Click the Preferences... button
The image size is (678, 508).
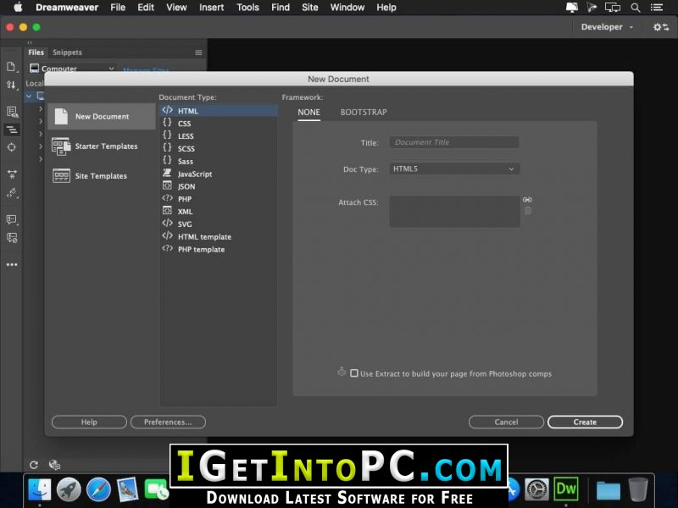pos(168,422)
